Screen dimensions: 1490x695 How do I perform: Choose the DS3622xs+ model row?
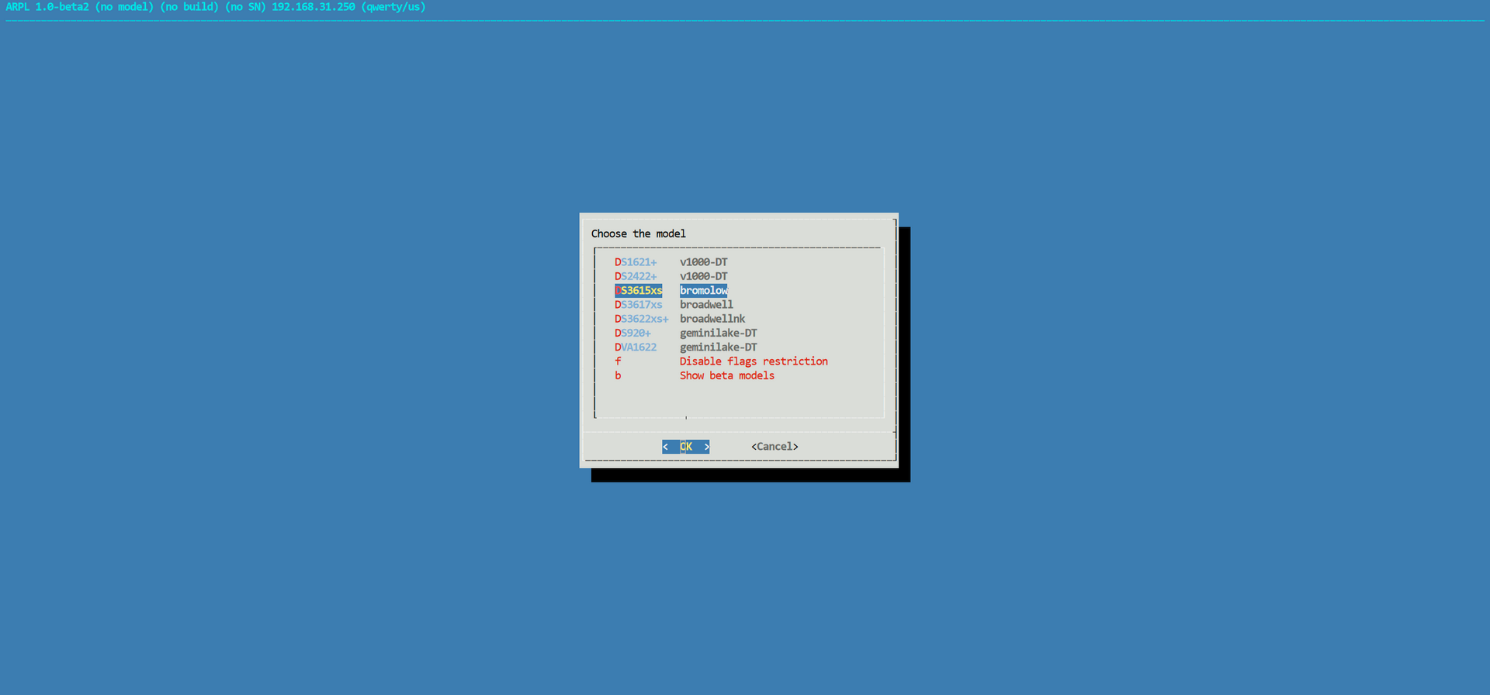tap(680, 319)
